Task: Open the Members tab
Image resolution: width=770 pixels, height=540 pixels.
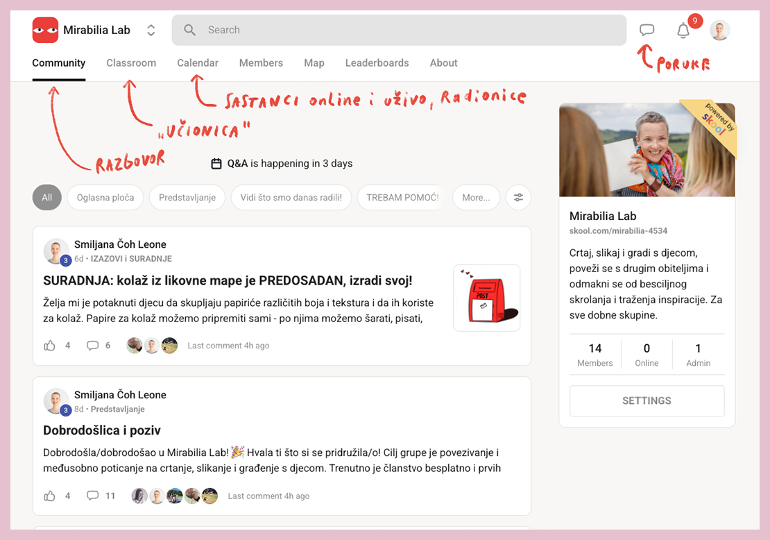Action: click(x=261, y=63)
